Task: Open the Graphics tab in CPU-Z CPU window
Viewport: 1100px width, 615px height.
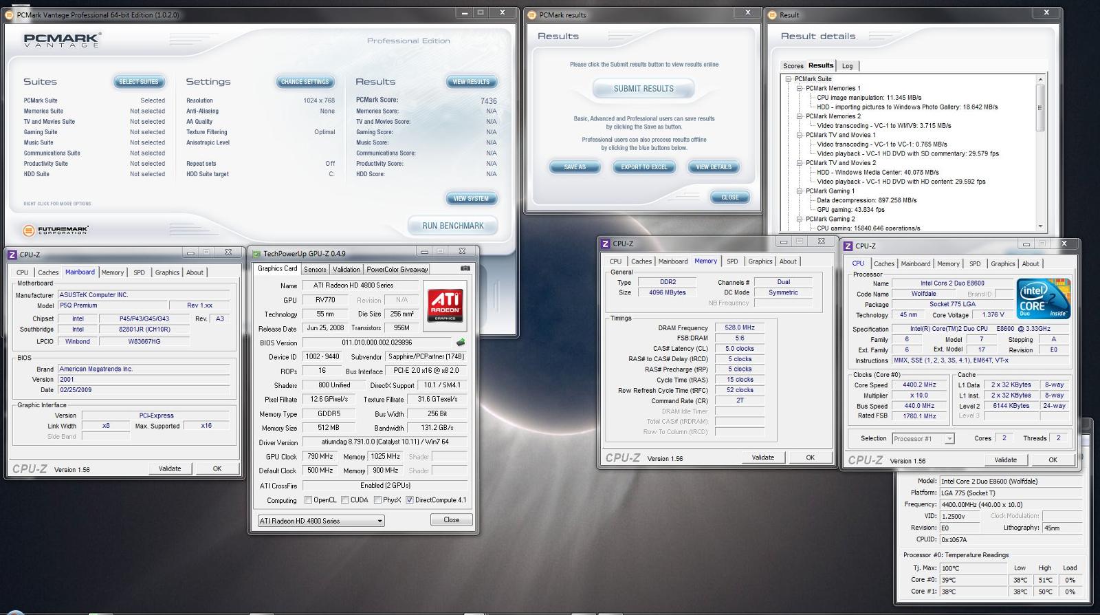Action: [1002, 263]
